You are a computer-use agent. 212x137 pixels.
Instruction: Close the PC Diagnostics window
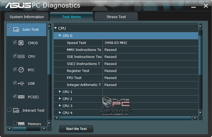[x=206, y=6]
